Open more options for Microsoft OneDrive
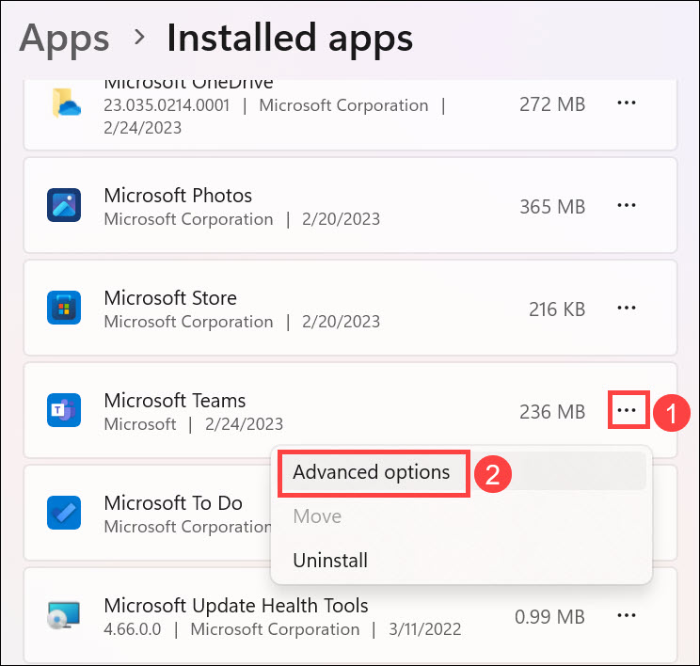 click(x=627, y=103)
